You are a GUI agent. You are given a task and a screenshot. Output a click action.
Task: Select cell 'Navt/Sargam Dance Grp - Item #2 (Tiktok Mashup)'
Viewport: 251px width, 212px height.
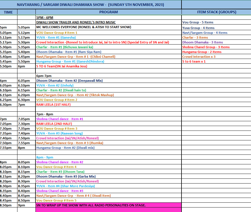tap(109, 95)
